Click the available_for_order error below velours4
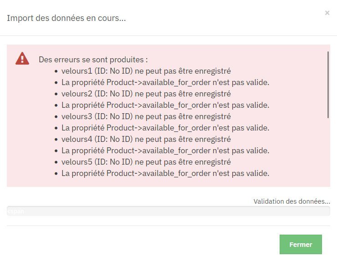The height and width of the screenshot is (271, 337). pos(165,151)
